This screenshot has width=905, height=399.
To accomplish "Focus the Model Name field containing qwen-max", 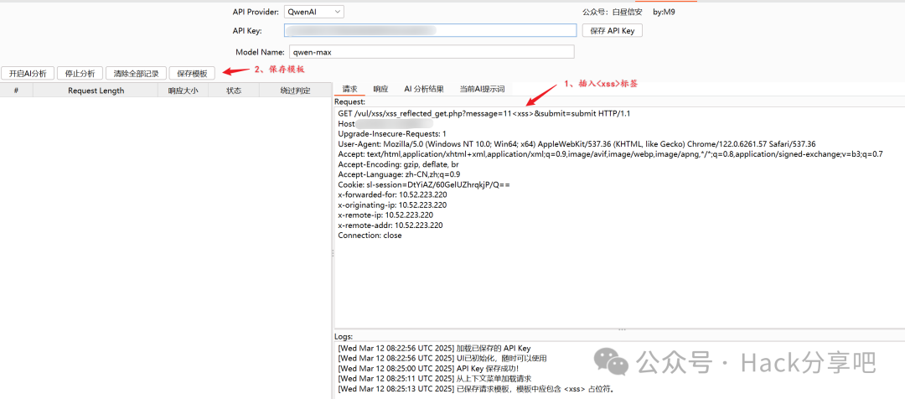I will click(427, 51).
